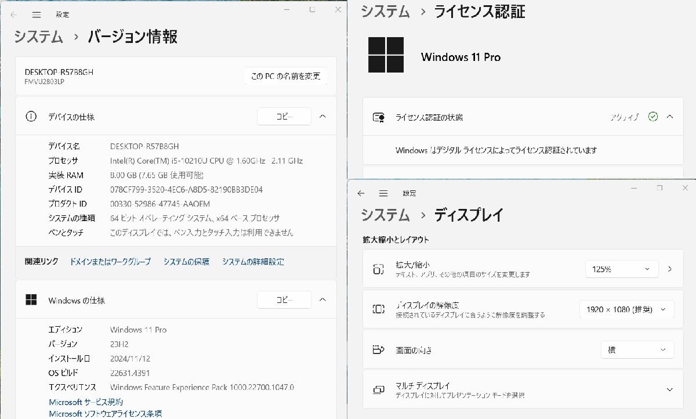Go back in the バージョン情報 settings window
696x419 pixels.
pos(14,15)
